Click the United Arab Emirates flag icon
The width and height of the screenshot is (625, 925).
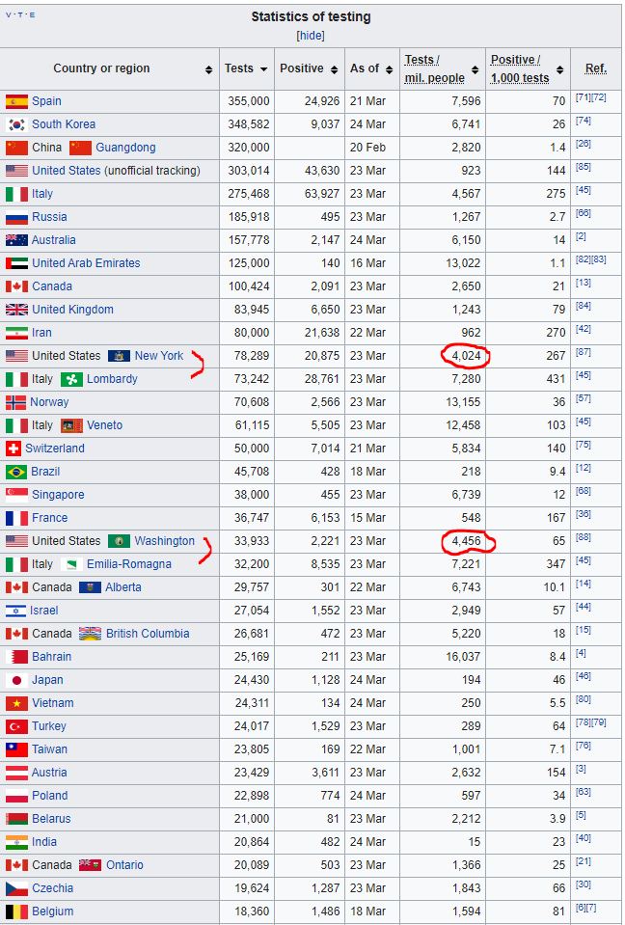pyautogui.click(x=16, y=263)
